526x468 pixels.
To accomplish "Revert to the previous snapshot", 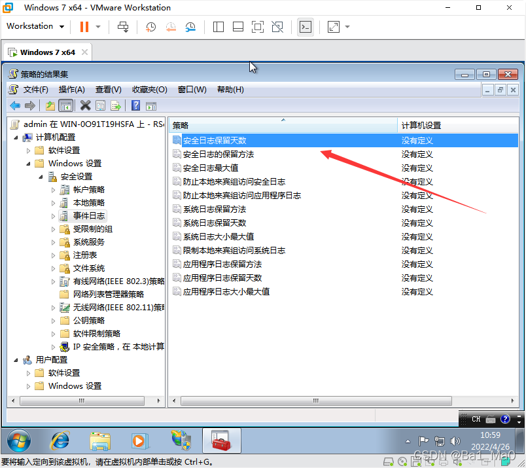I will pos(171,27).
